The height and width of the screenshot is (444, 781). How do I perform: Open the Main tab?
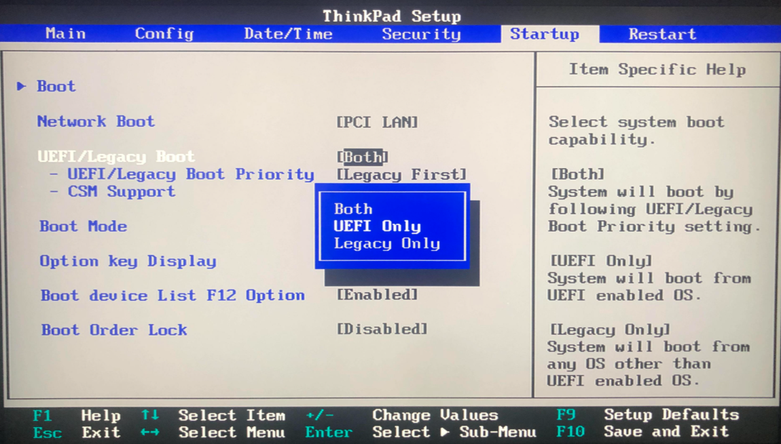click(x=65, y=34)
